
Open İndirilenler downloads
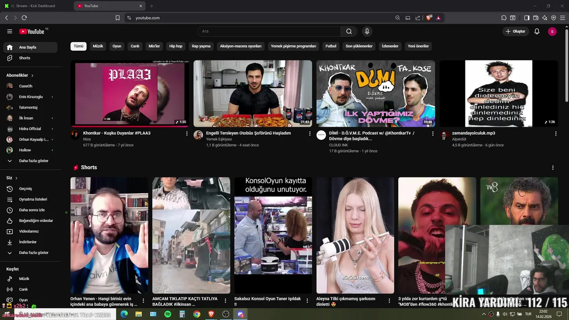click(30, 242)
